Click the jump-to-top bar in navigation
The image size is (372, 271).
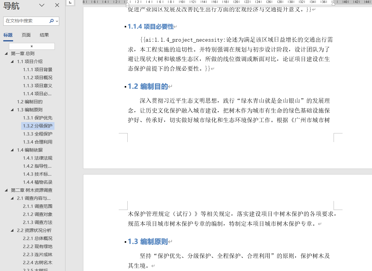32,46
